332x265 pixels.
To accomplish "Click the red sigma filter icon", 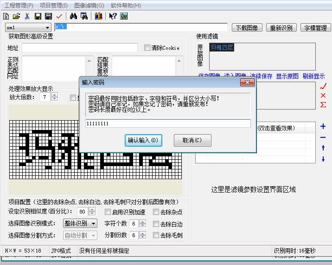I will [323, 105].
